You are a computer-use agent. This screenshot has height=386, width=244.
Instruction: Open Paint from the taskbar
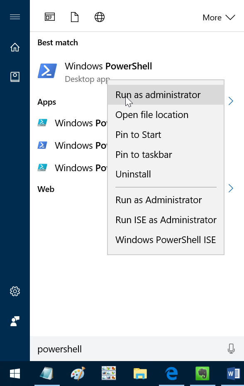coord(77,374)
